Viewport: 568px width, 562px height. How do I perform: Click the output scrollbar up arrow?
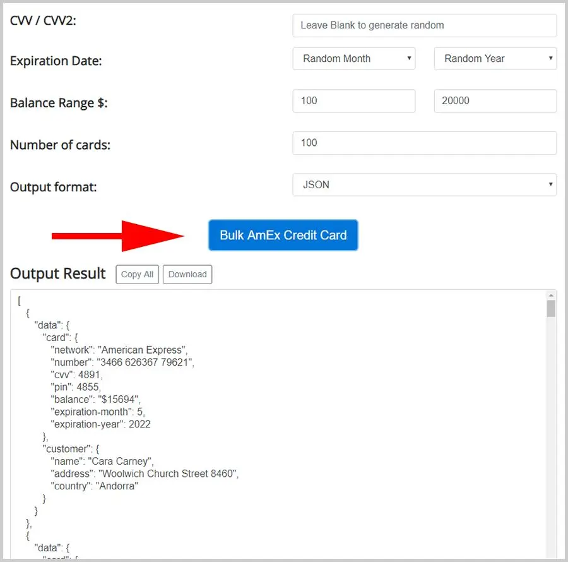pos(551,296)
